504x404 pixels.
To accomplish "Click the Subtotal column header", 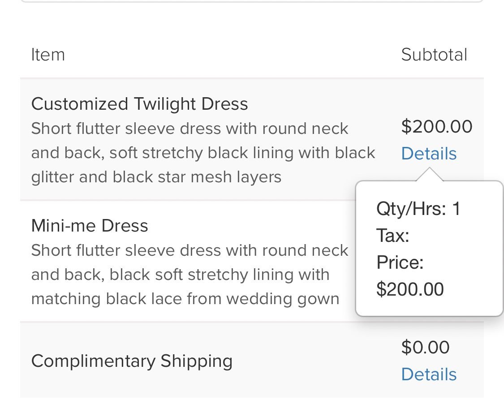I will pos(434,55).
